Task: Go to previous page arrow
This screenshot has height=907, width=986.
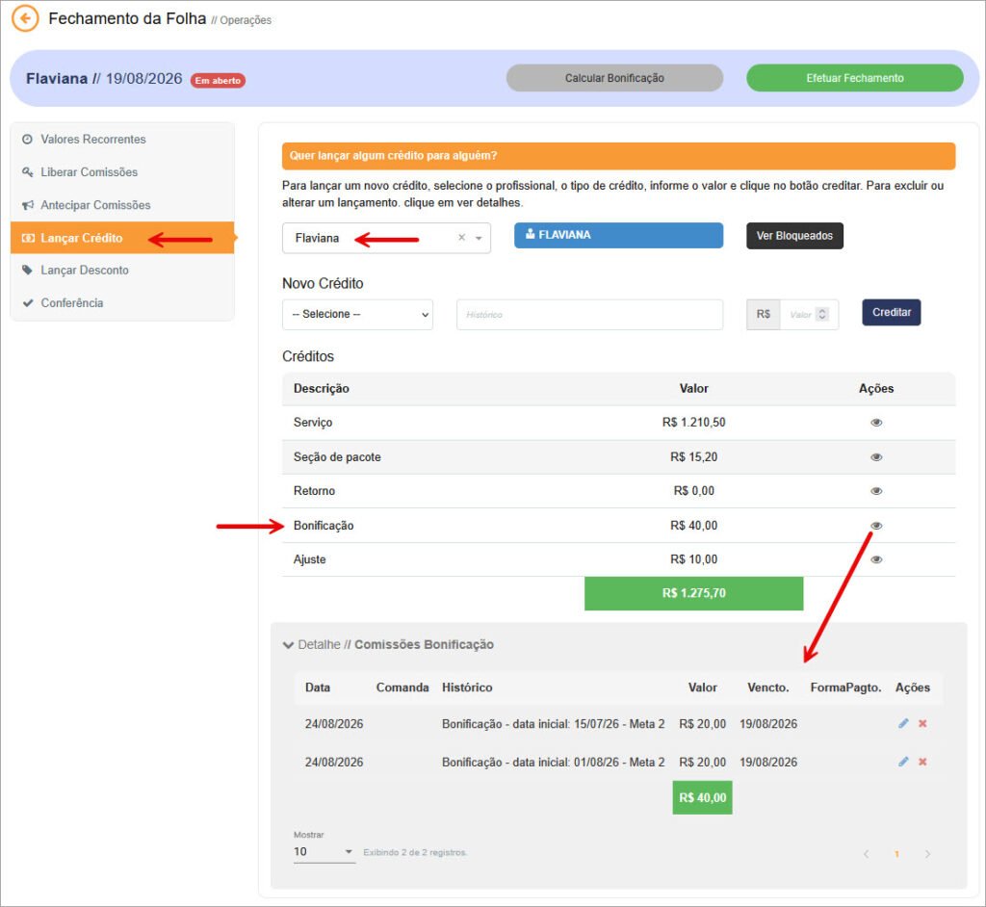Action: [x=867, y=853]
